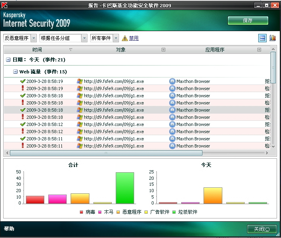Click the green check icon at 8:58:19
Screen dimensions: 281x238
click(23, 81)
